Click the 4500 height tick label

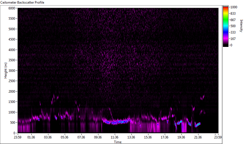(12, 39)
